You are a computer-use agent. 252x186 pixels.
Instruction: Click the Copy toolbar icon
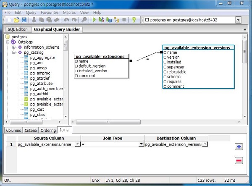click(42, 20)
